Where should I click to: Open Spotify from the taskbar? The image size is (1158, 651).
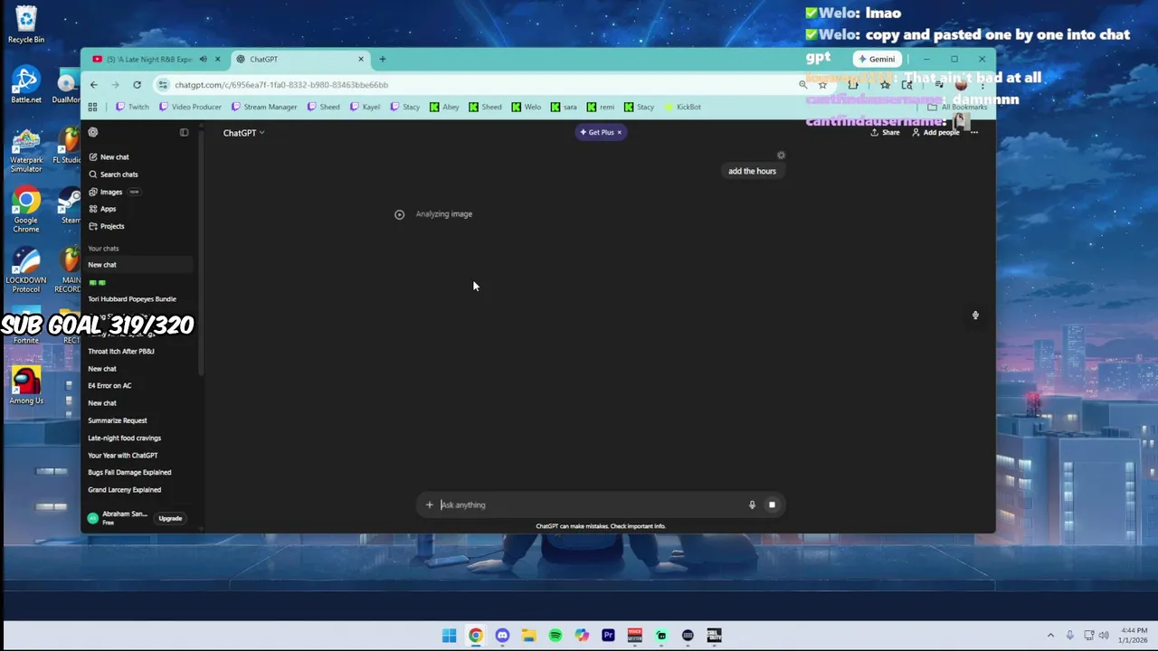pos(555,636)
